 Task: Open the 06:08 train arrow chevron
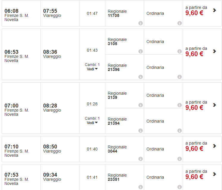tap(215, 10)
